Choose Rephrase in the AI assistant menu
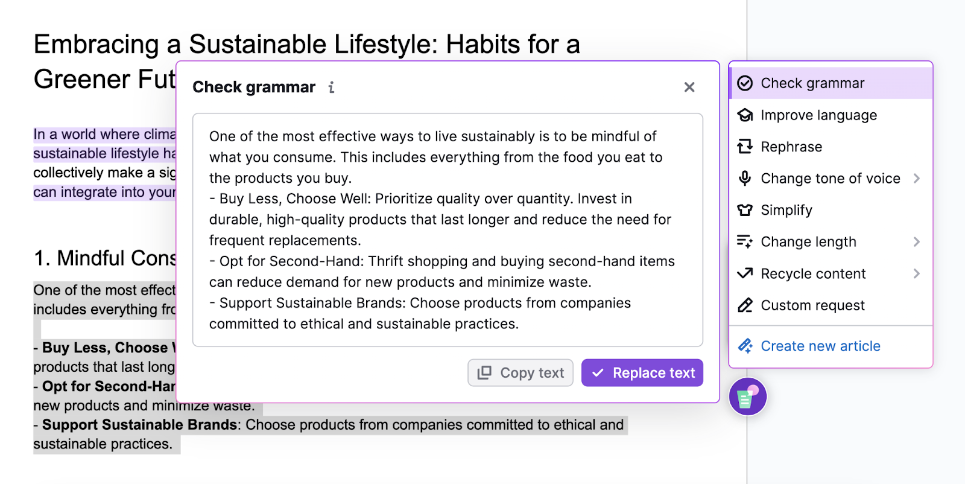The height and width of the screenshot is (484, 965). click(791, 147)
